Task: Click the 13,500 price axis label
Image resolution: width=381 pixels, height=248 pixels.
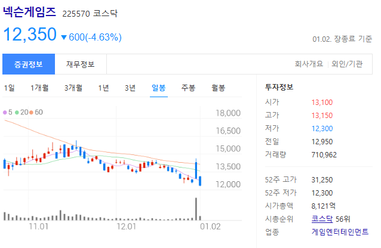Action: tap(228, 166)
